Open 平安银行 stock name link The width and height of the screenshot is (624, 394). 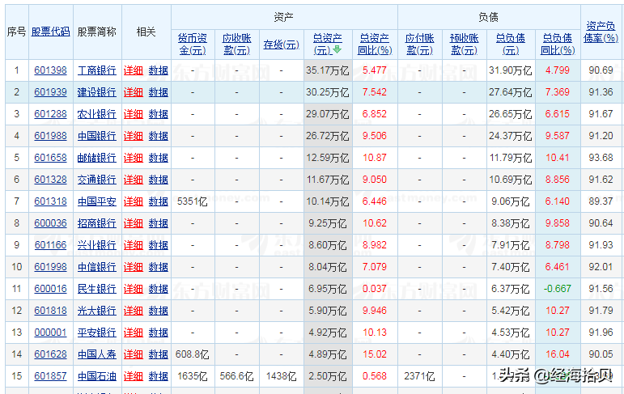(x=96, y=333)
